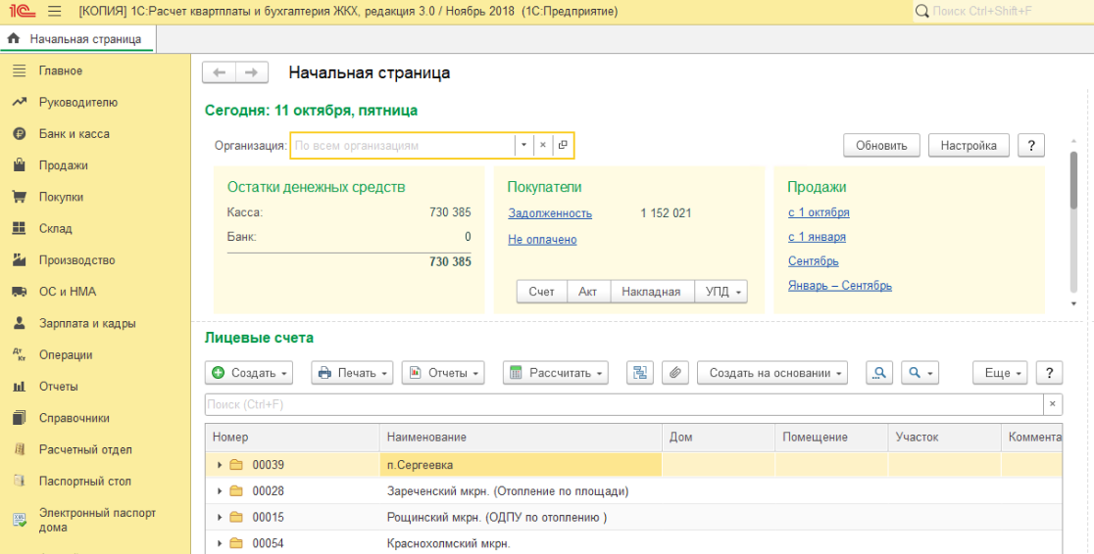Screen dimensions: 1094x554
Task: Navigate back with the left arrow
Action: point(219,72)
